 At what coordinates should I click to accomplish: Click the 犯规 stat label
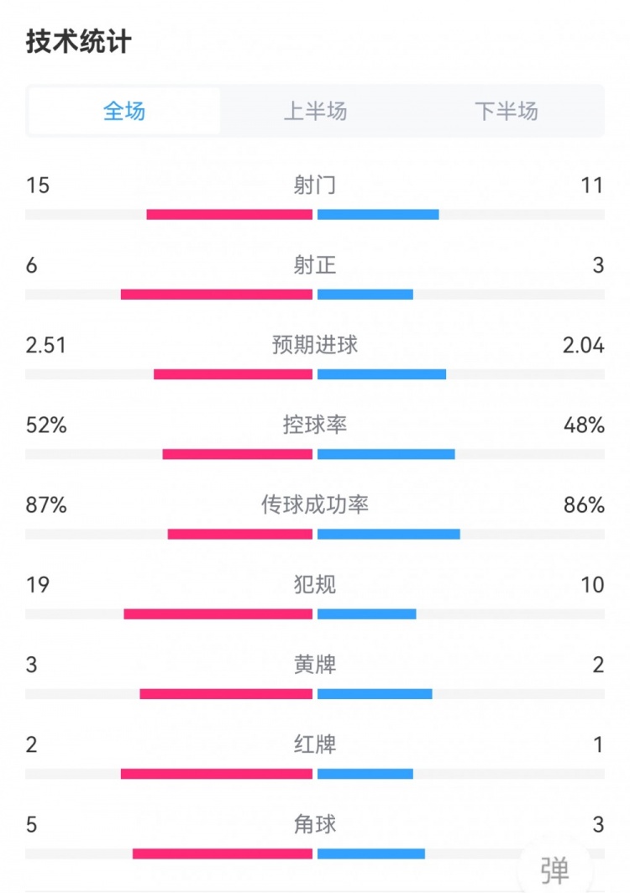[x=315, y=584]
